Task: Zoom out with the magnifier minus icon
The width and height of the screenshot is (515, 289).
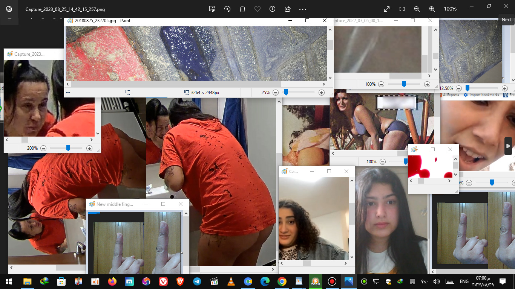Action: tap(417, 9)
